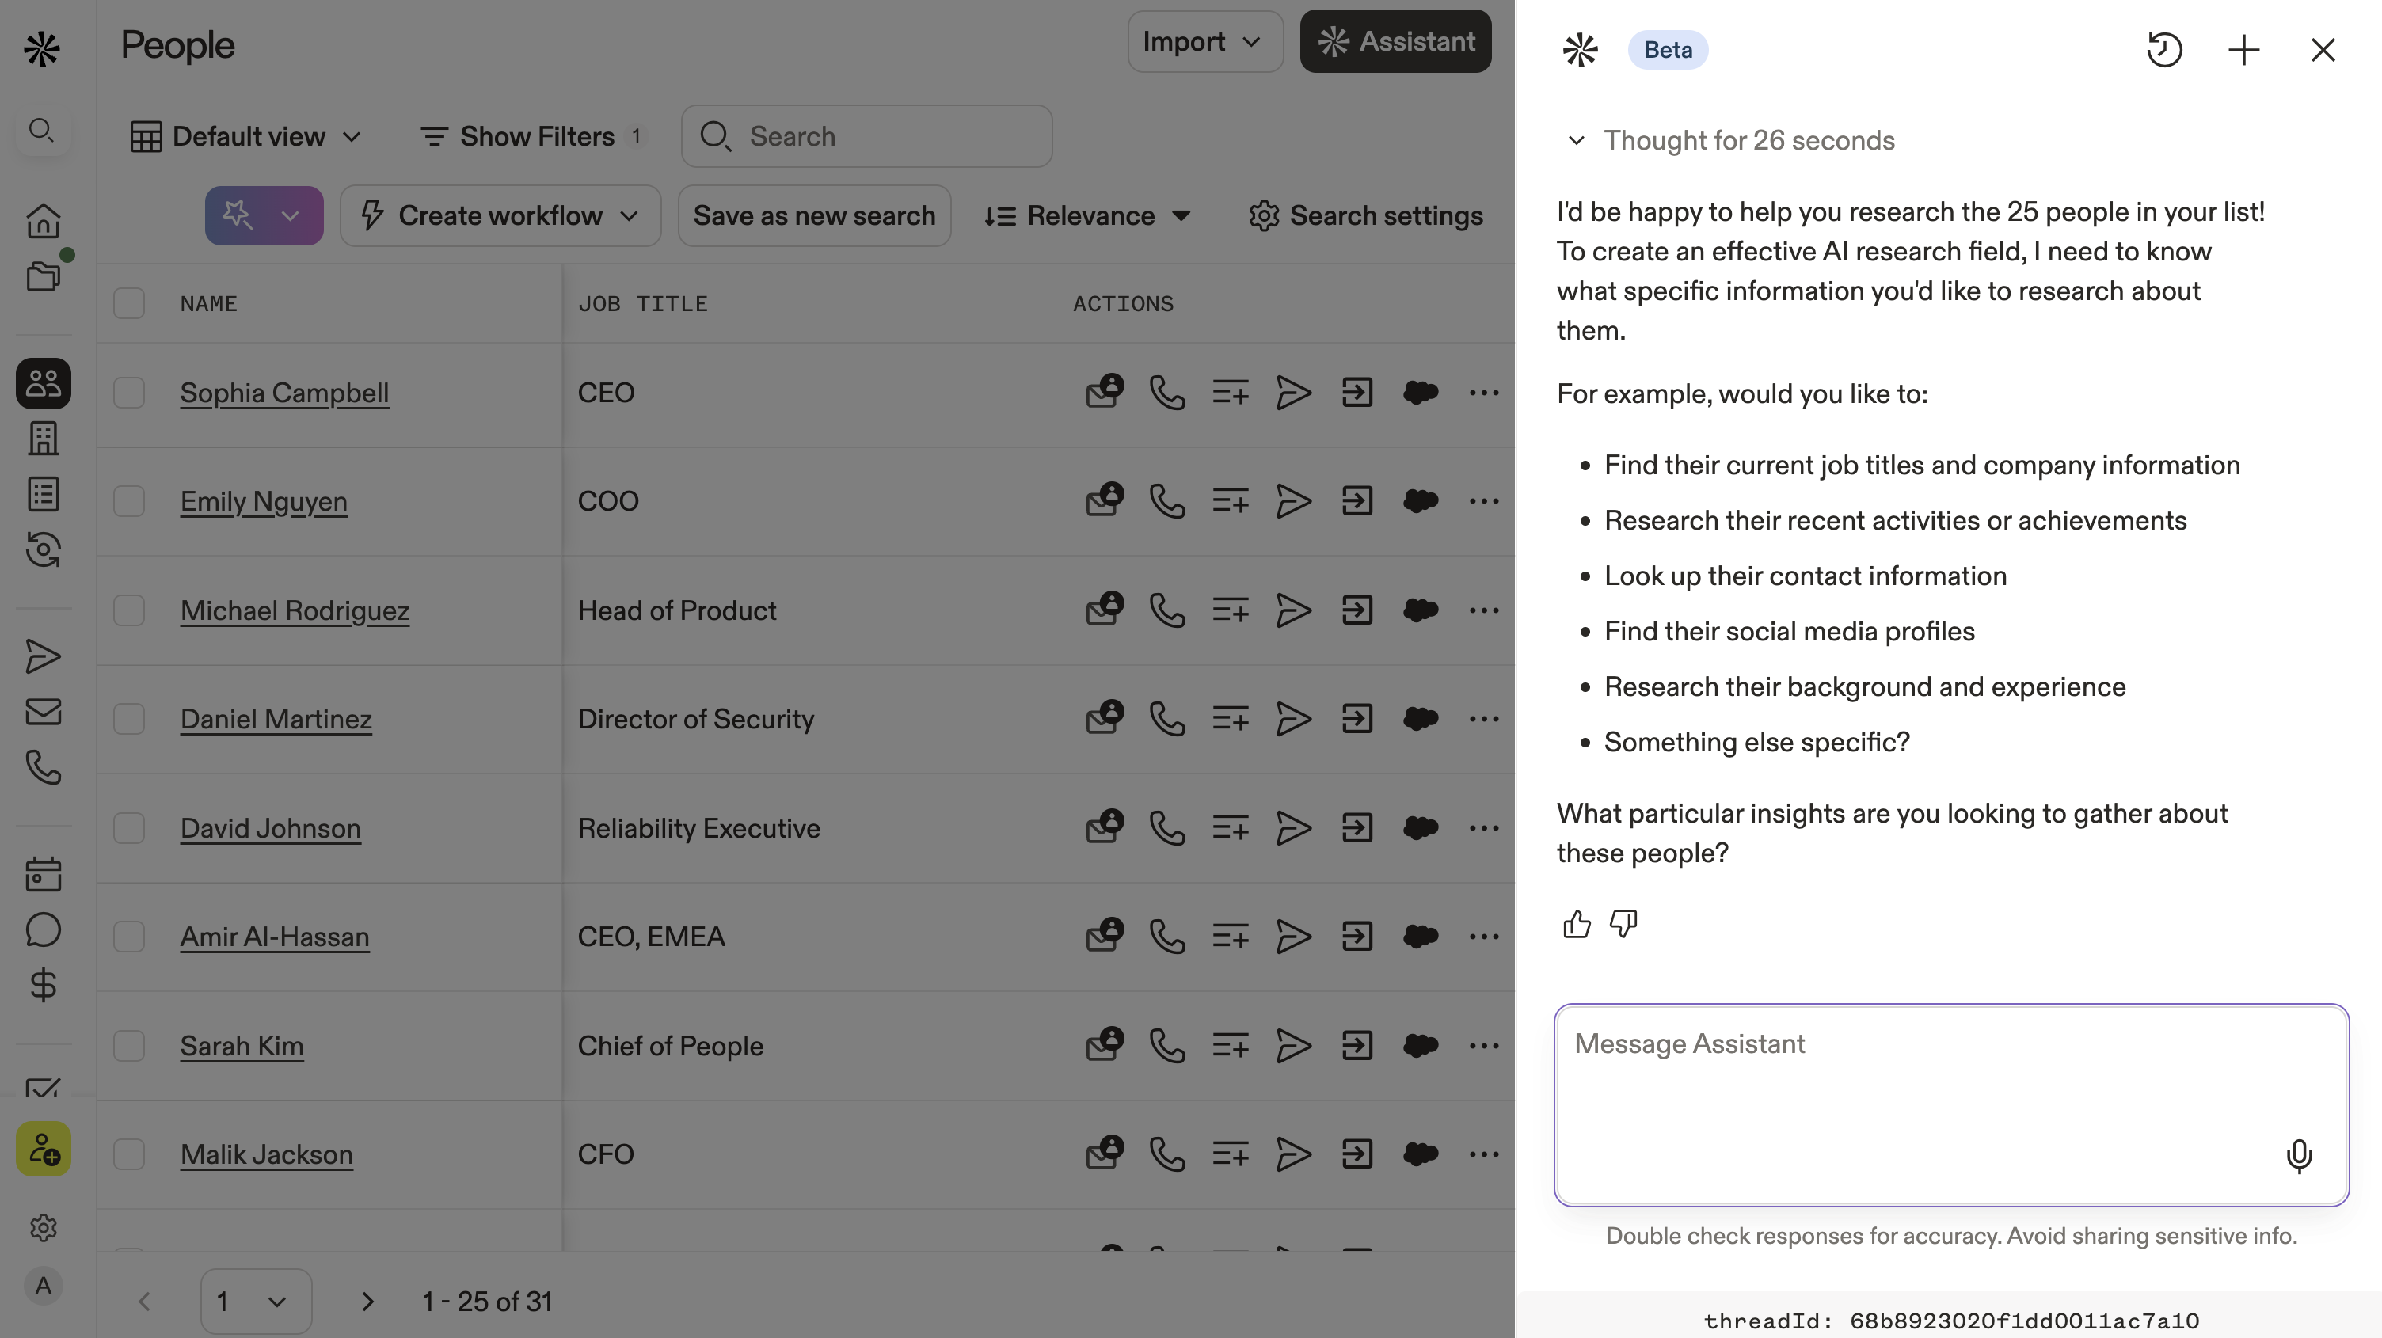Tick the select-all checkbox in header

tap(128, 303)
